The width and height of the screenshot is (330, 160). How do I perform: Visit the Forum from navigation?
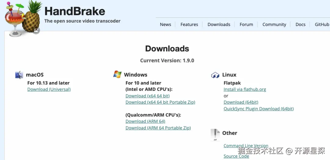(x=246, y=24)
